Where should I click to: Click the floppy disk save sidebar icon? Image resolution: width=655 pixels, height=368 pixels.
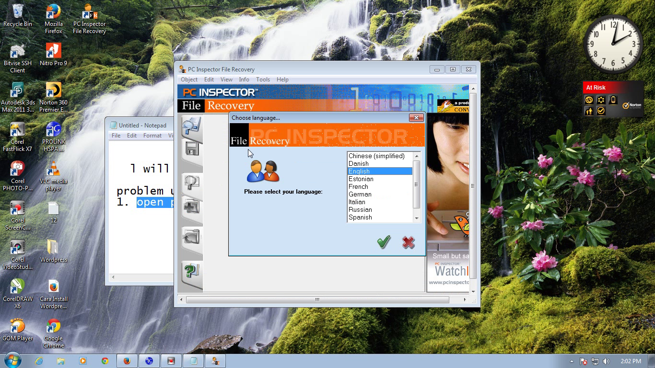192,149
